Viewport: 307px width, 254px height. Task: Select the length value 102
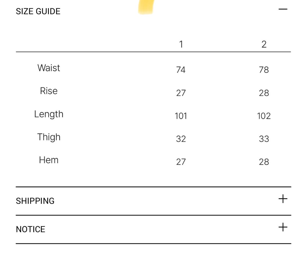pyautogui.click(x=264, y=116)
